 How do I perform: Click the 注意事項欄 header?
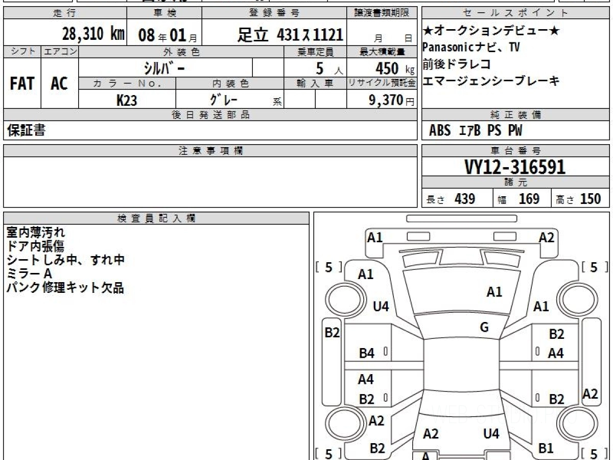click(x=210, y=150)
